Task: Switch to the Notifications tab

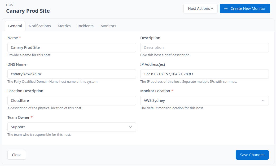Action: pyautogui.click(x=40, y=26)
